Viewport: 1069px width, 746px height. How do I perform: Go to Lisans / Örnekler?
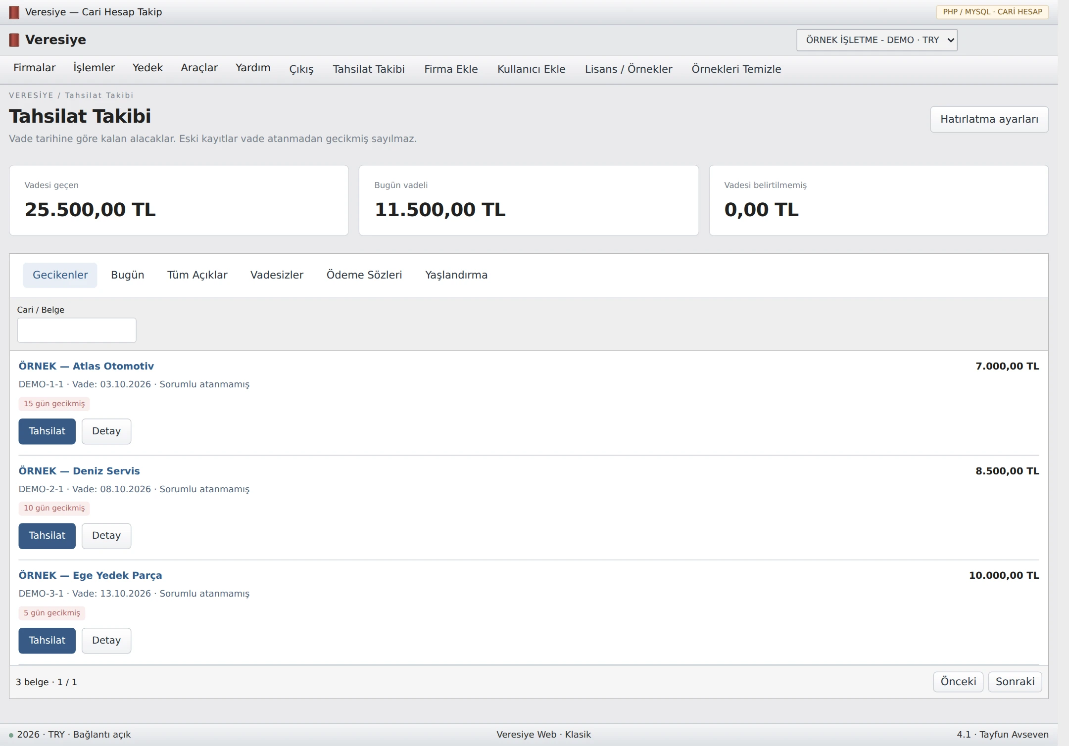(629, 69)
